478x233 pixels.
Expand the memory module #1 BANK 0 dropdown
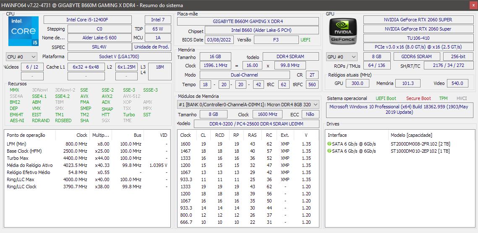(x=248, y=105)
